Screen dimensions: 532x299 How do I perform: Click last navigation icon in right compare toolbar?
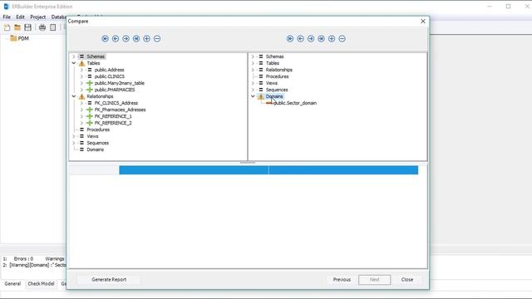tap(321, 39)
